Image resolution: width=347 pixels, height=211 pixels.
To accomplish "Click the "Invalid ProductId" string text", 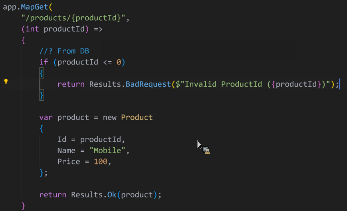I will coord(223,84).
